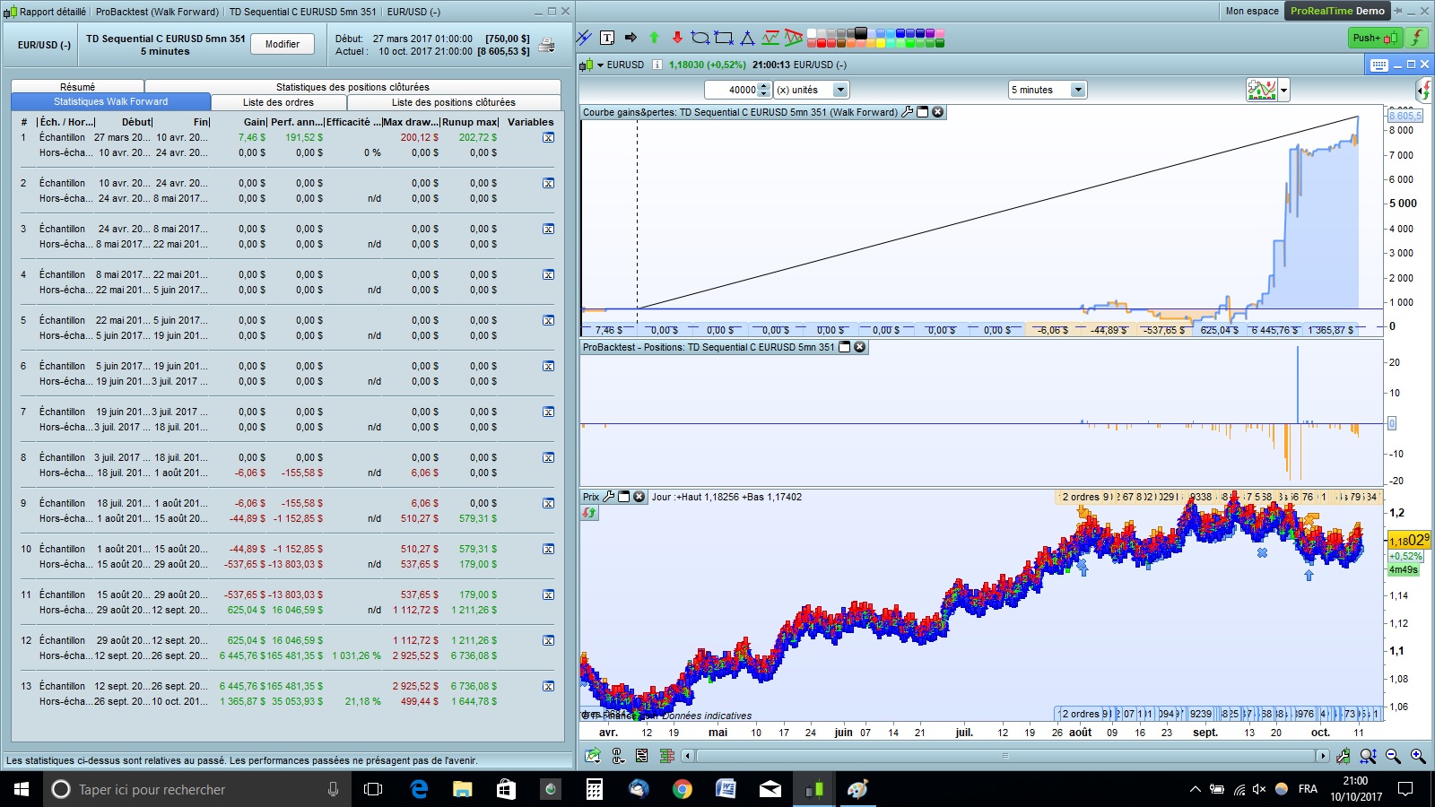Viewport: 1435px width, 807px height.
Task: Pick the triangle drawing tool
Action: pyautogui.click(x=747, y=38)
